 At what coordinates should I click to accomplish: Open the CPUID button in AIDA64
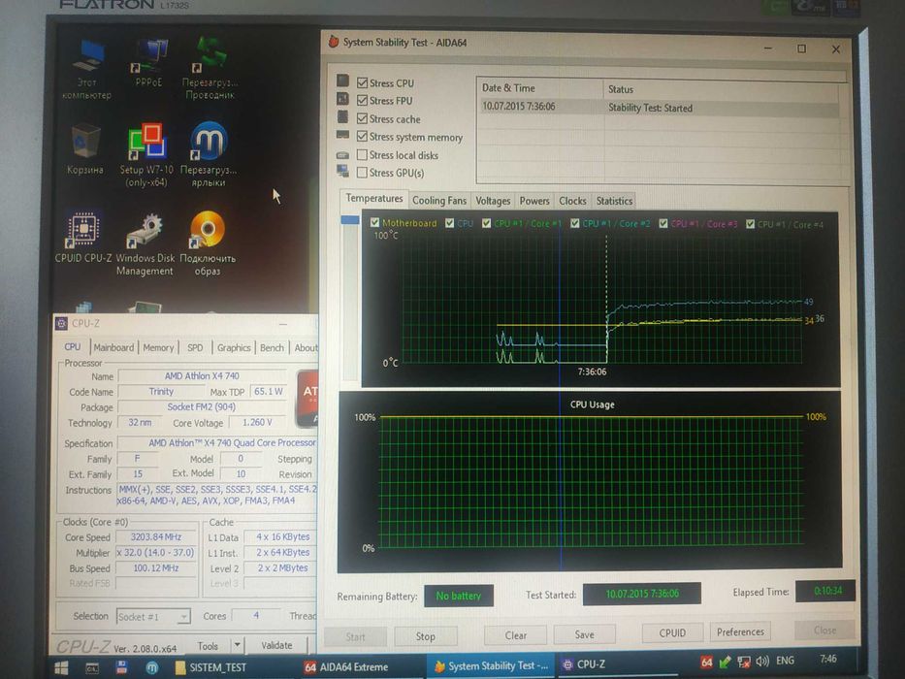tap(672, 632)
